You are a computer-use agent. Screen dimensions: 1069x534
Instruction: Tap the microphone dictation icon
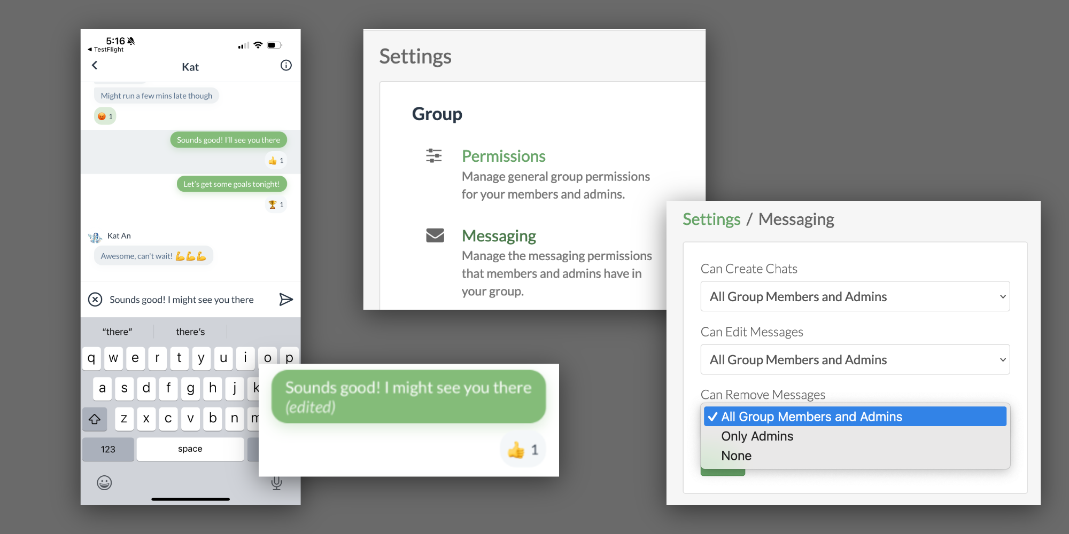(276, 483)
